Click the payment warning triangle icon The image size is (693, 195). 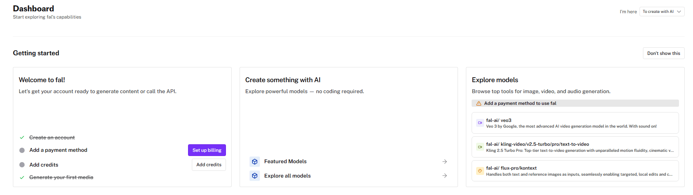pyautogui.click(x=479, y=103)
